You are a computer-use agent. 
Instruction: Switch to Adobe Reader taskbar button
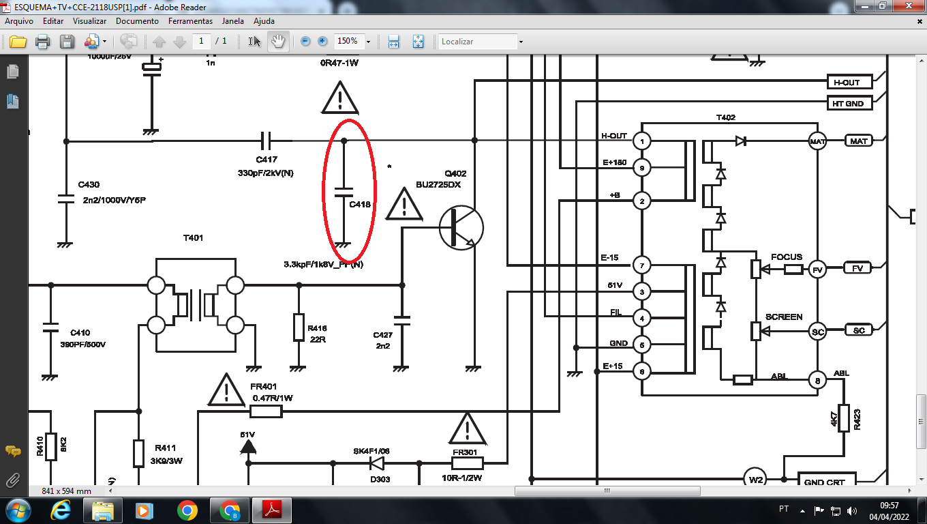point(272,510)
